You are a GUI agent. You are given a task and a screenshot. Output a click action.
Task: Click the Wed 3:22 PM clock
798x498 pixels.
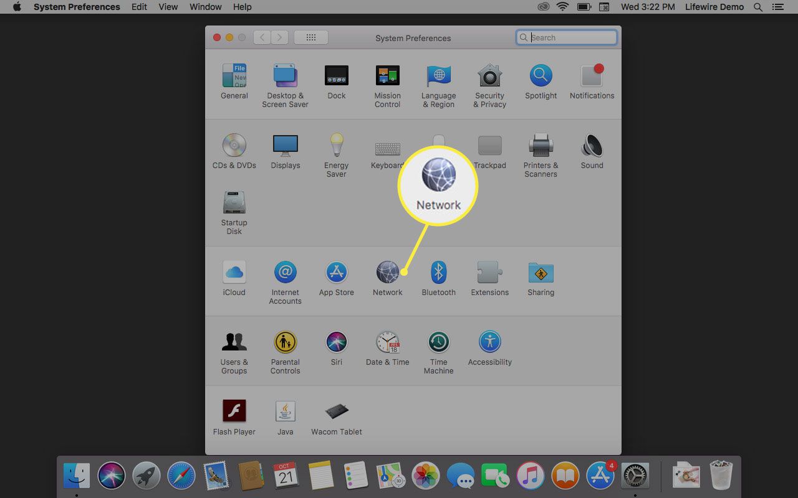pyautogui.click(x=648, y=7)
